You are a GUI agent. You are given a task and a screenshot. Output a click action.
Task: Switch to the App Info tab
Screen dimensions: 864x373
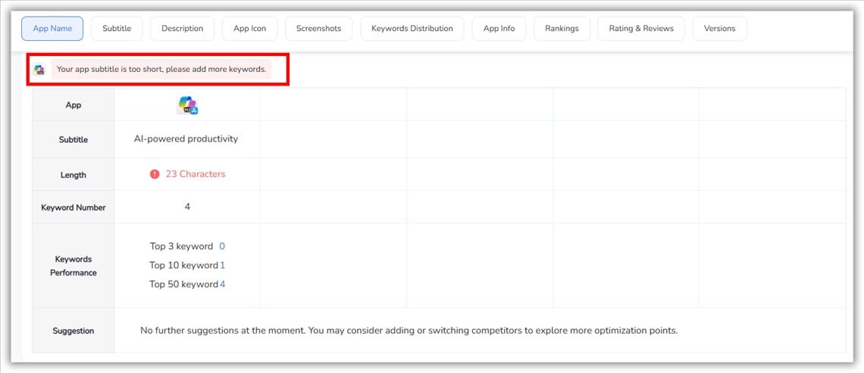click(499, 29)
